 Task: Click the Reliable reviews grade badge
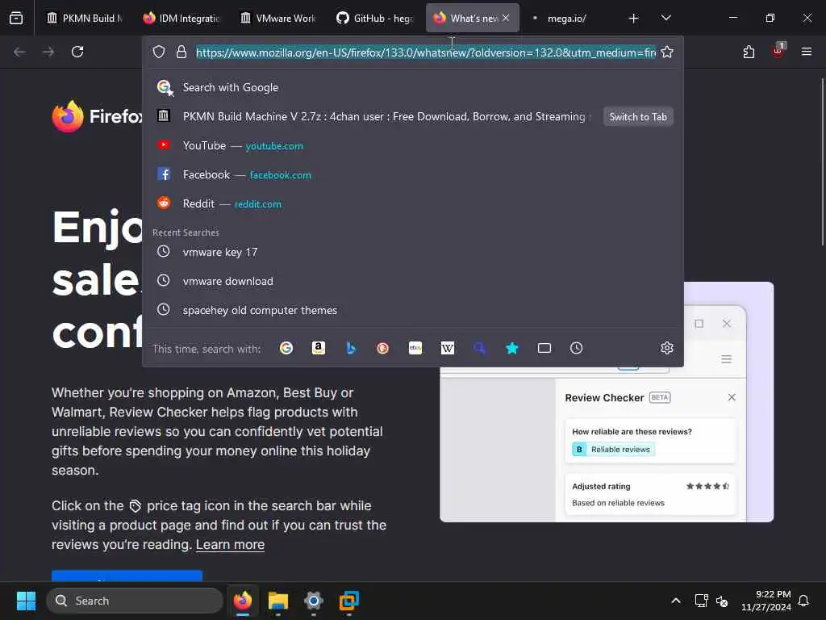coord(613,449)
